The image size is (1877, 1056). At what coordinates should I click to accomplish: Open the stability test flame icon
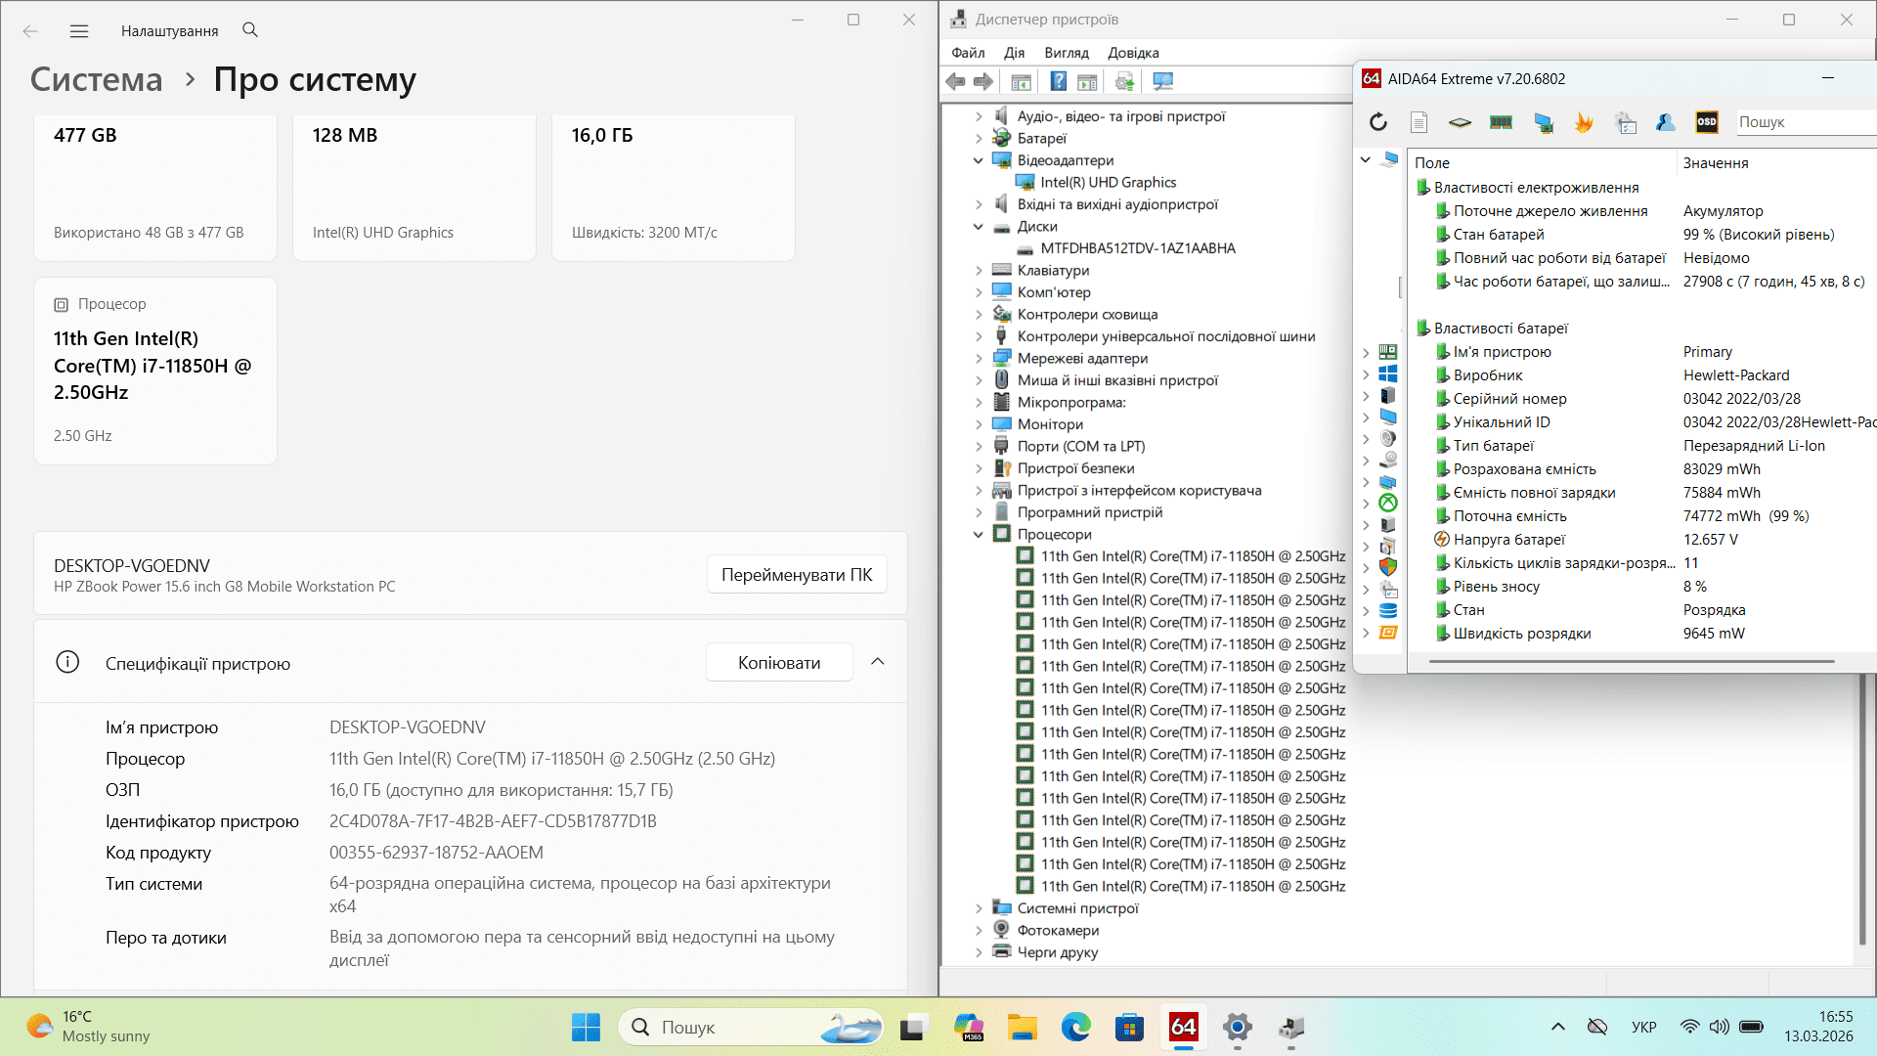(1584, 122)
